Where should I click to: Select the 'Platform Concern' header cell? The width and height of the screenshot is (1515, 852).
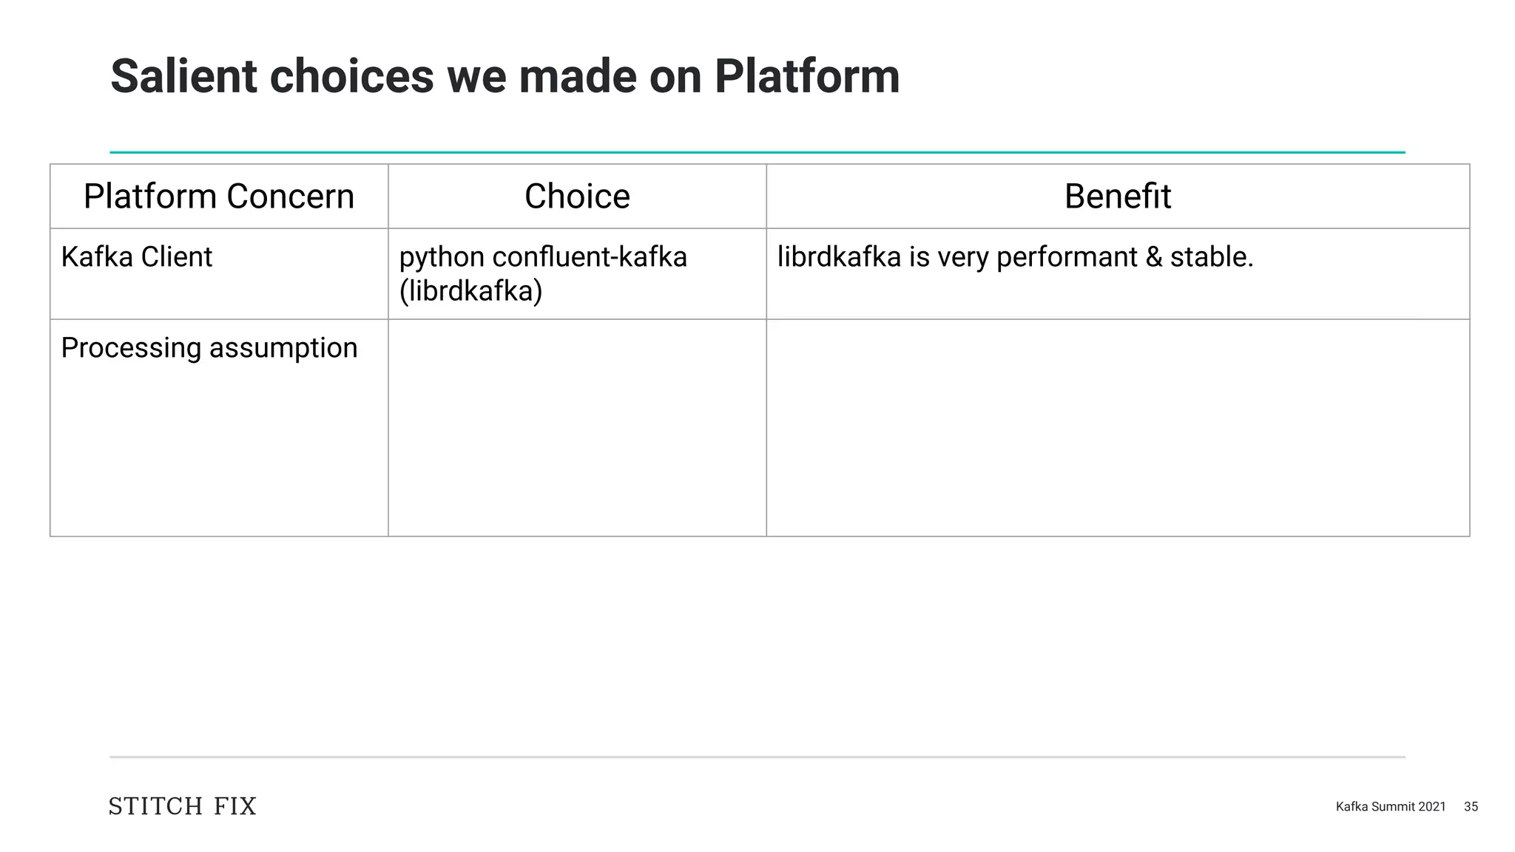coord(219,197)
